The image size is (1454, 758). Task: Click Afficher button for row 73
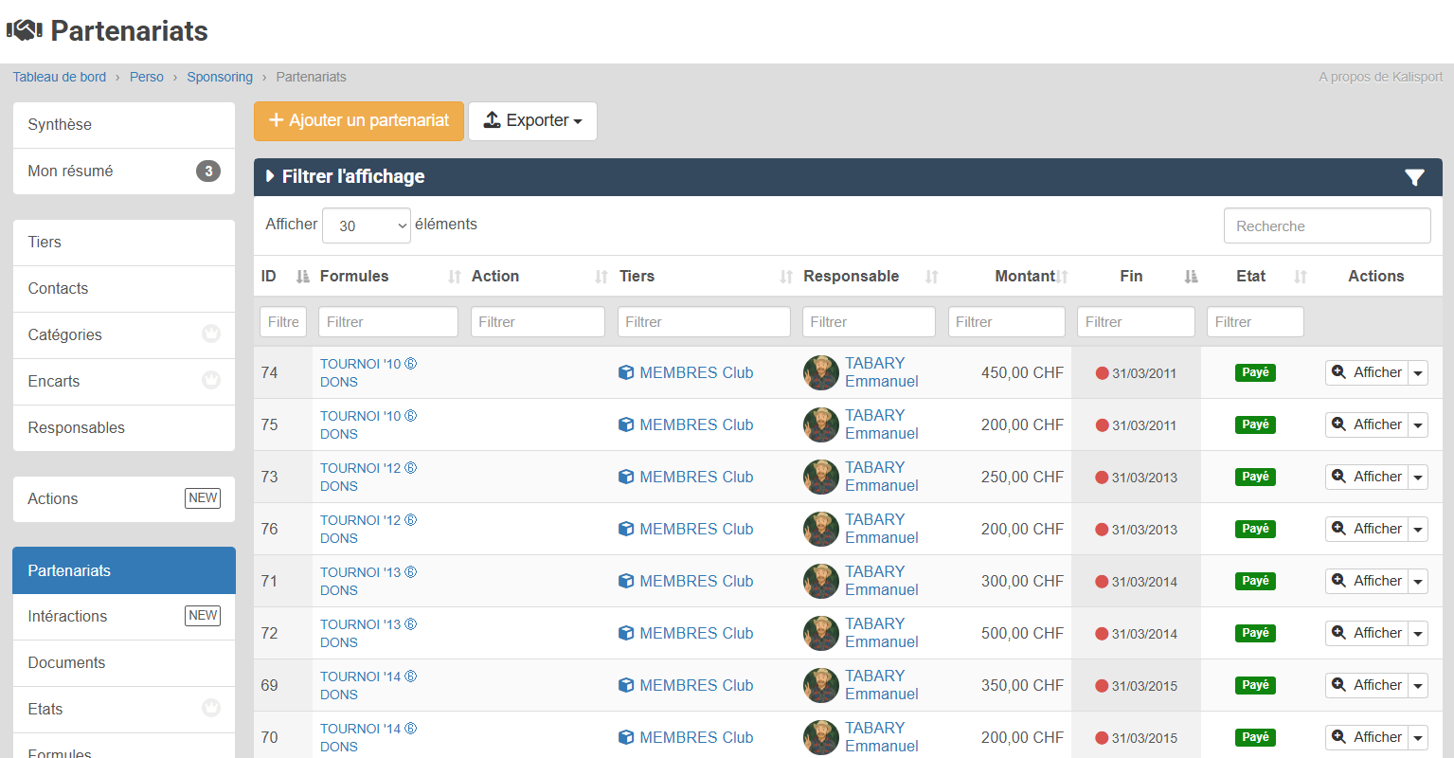click(x=1367, y=477)
